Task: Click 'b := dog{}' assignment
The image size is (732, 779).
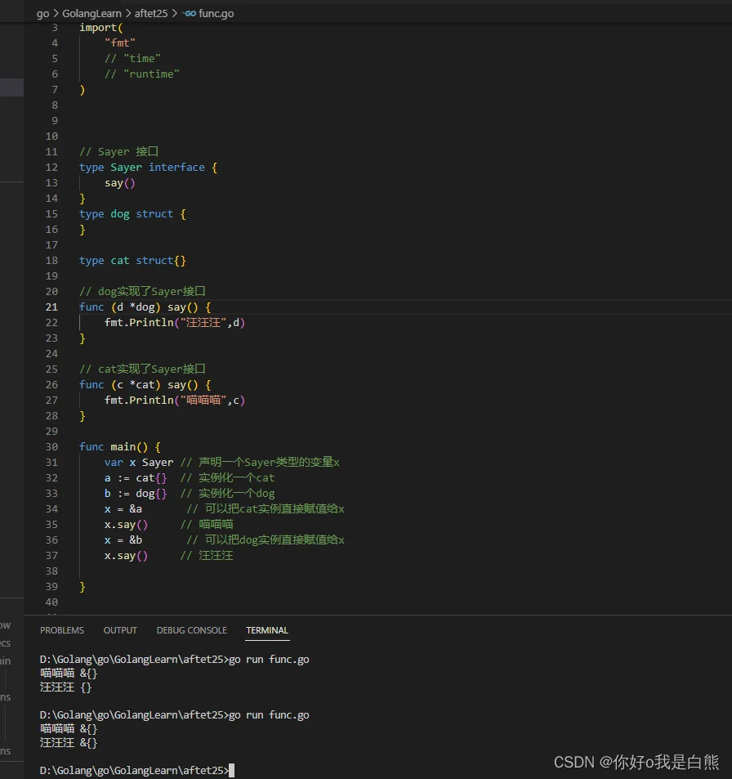Action: point(136,494)
